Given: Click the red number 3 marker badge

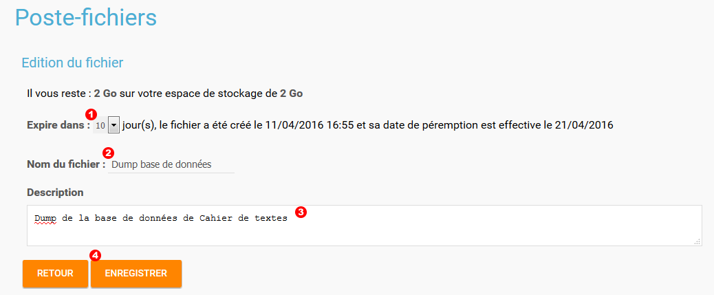Looking at the screenshot, I should (301, 212).
